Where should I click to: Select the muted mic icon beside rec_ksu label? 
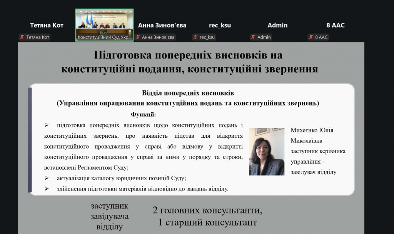[x=195, y=37]
